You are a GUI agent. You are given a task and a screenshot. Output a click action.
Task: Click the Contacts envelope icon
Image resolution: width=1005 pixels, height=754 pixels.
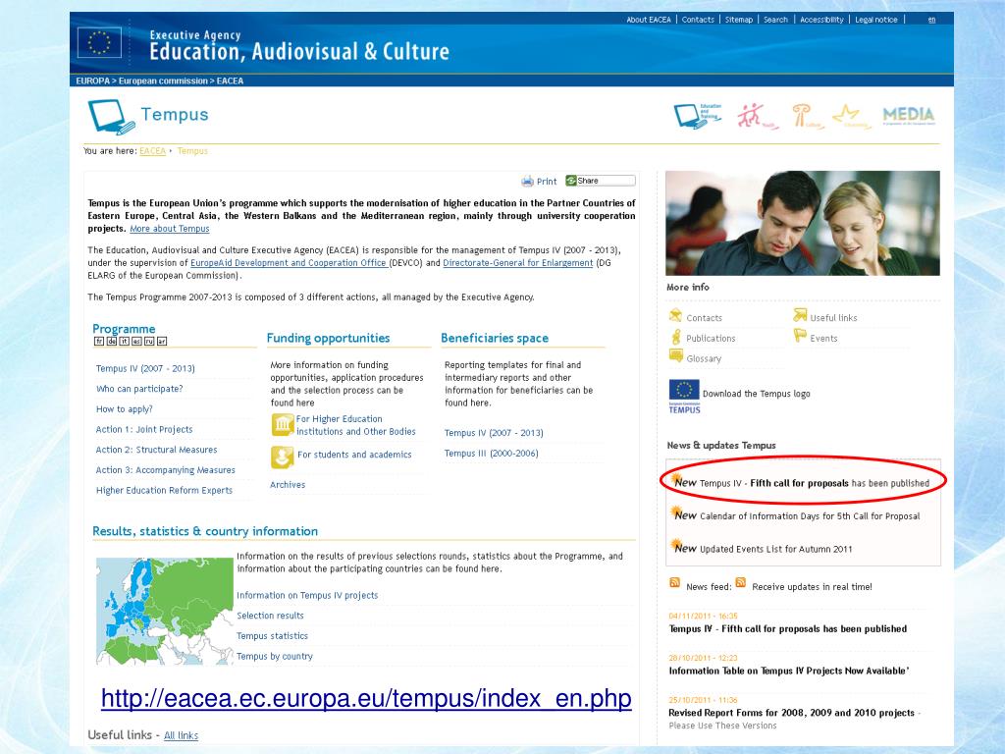[675, 315]
